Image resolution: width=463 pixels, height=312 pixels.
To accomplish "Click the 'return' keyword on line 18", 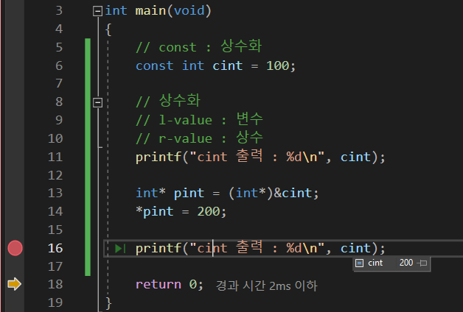I will coord(159,284).
